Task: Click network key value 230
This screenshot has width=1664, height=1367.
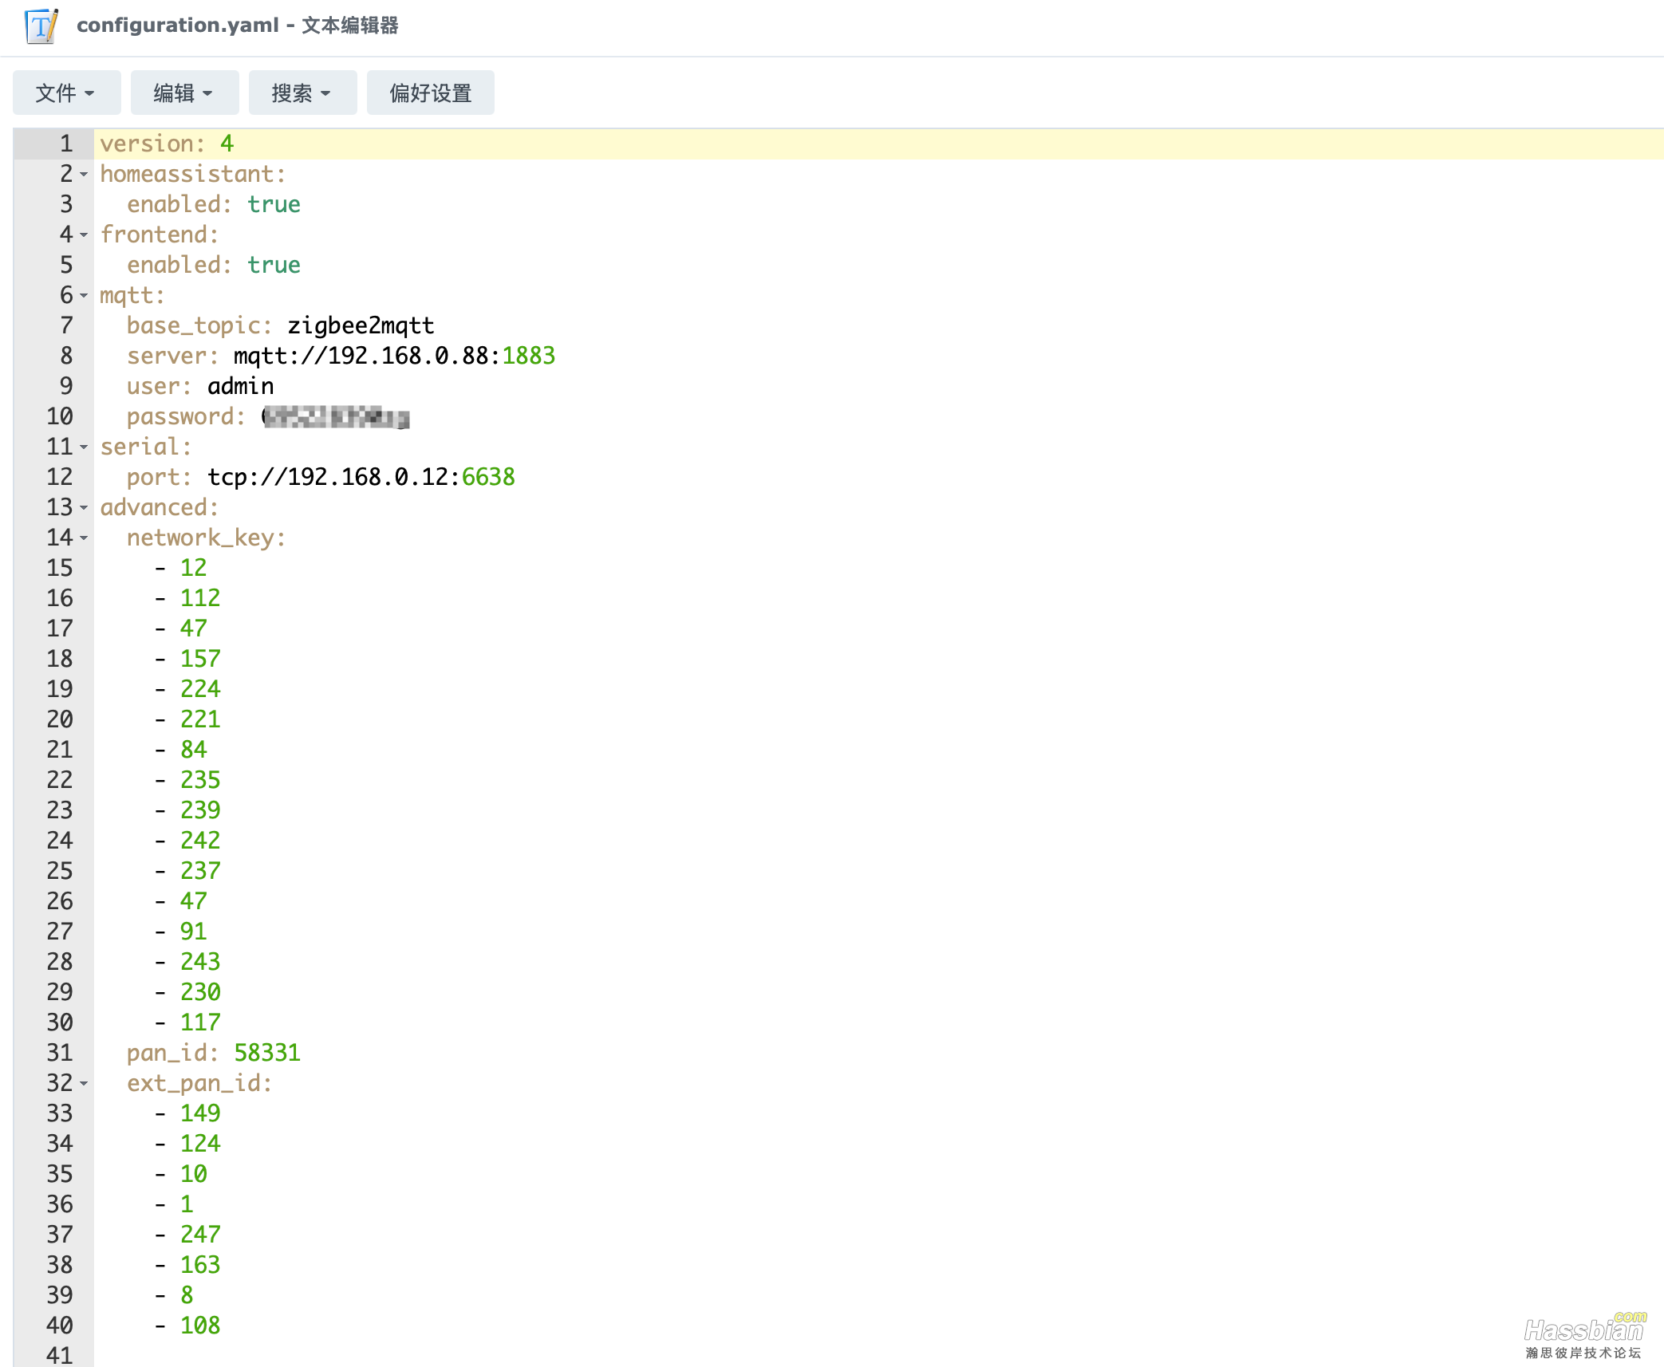Action: (x=200, y=993)
